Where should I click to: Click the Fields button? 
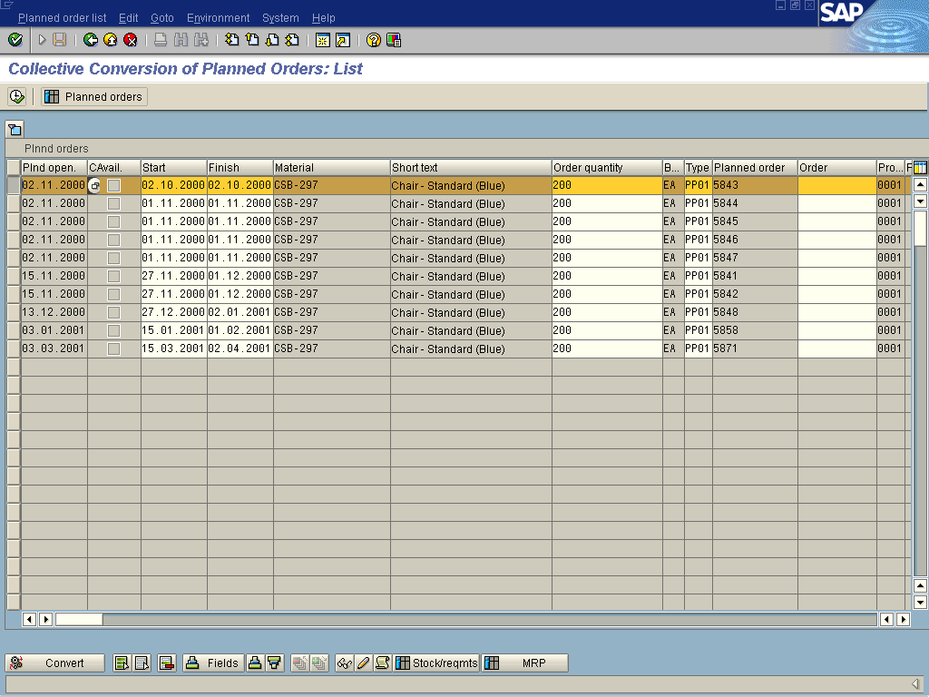coord(213,663)
